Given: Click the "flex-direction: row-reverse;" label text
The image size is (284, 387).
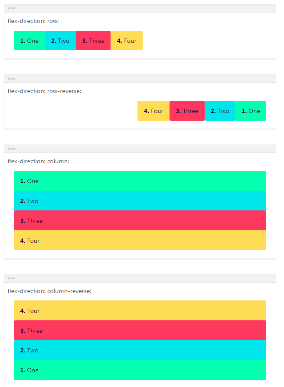Looking at the screenshot, I should pyautogui.click(x=44, y=91).
